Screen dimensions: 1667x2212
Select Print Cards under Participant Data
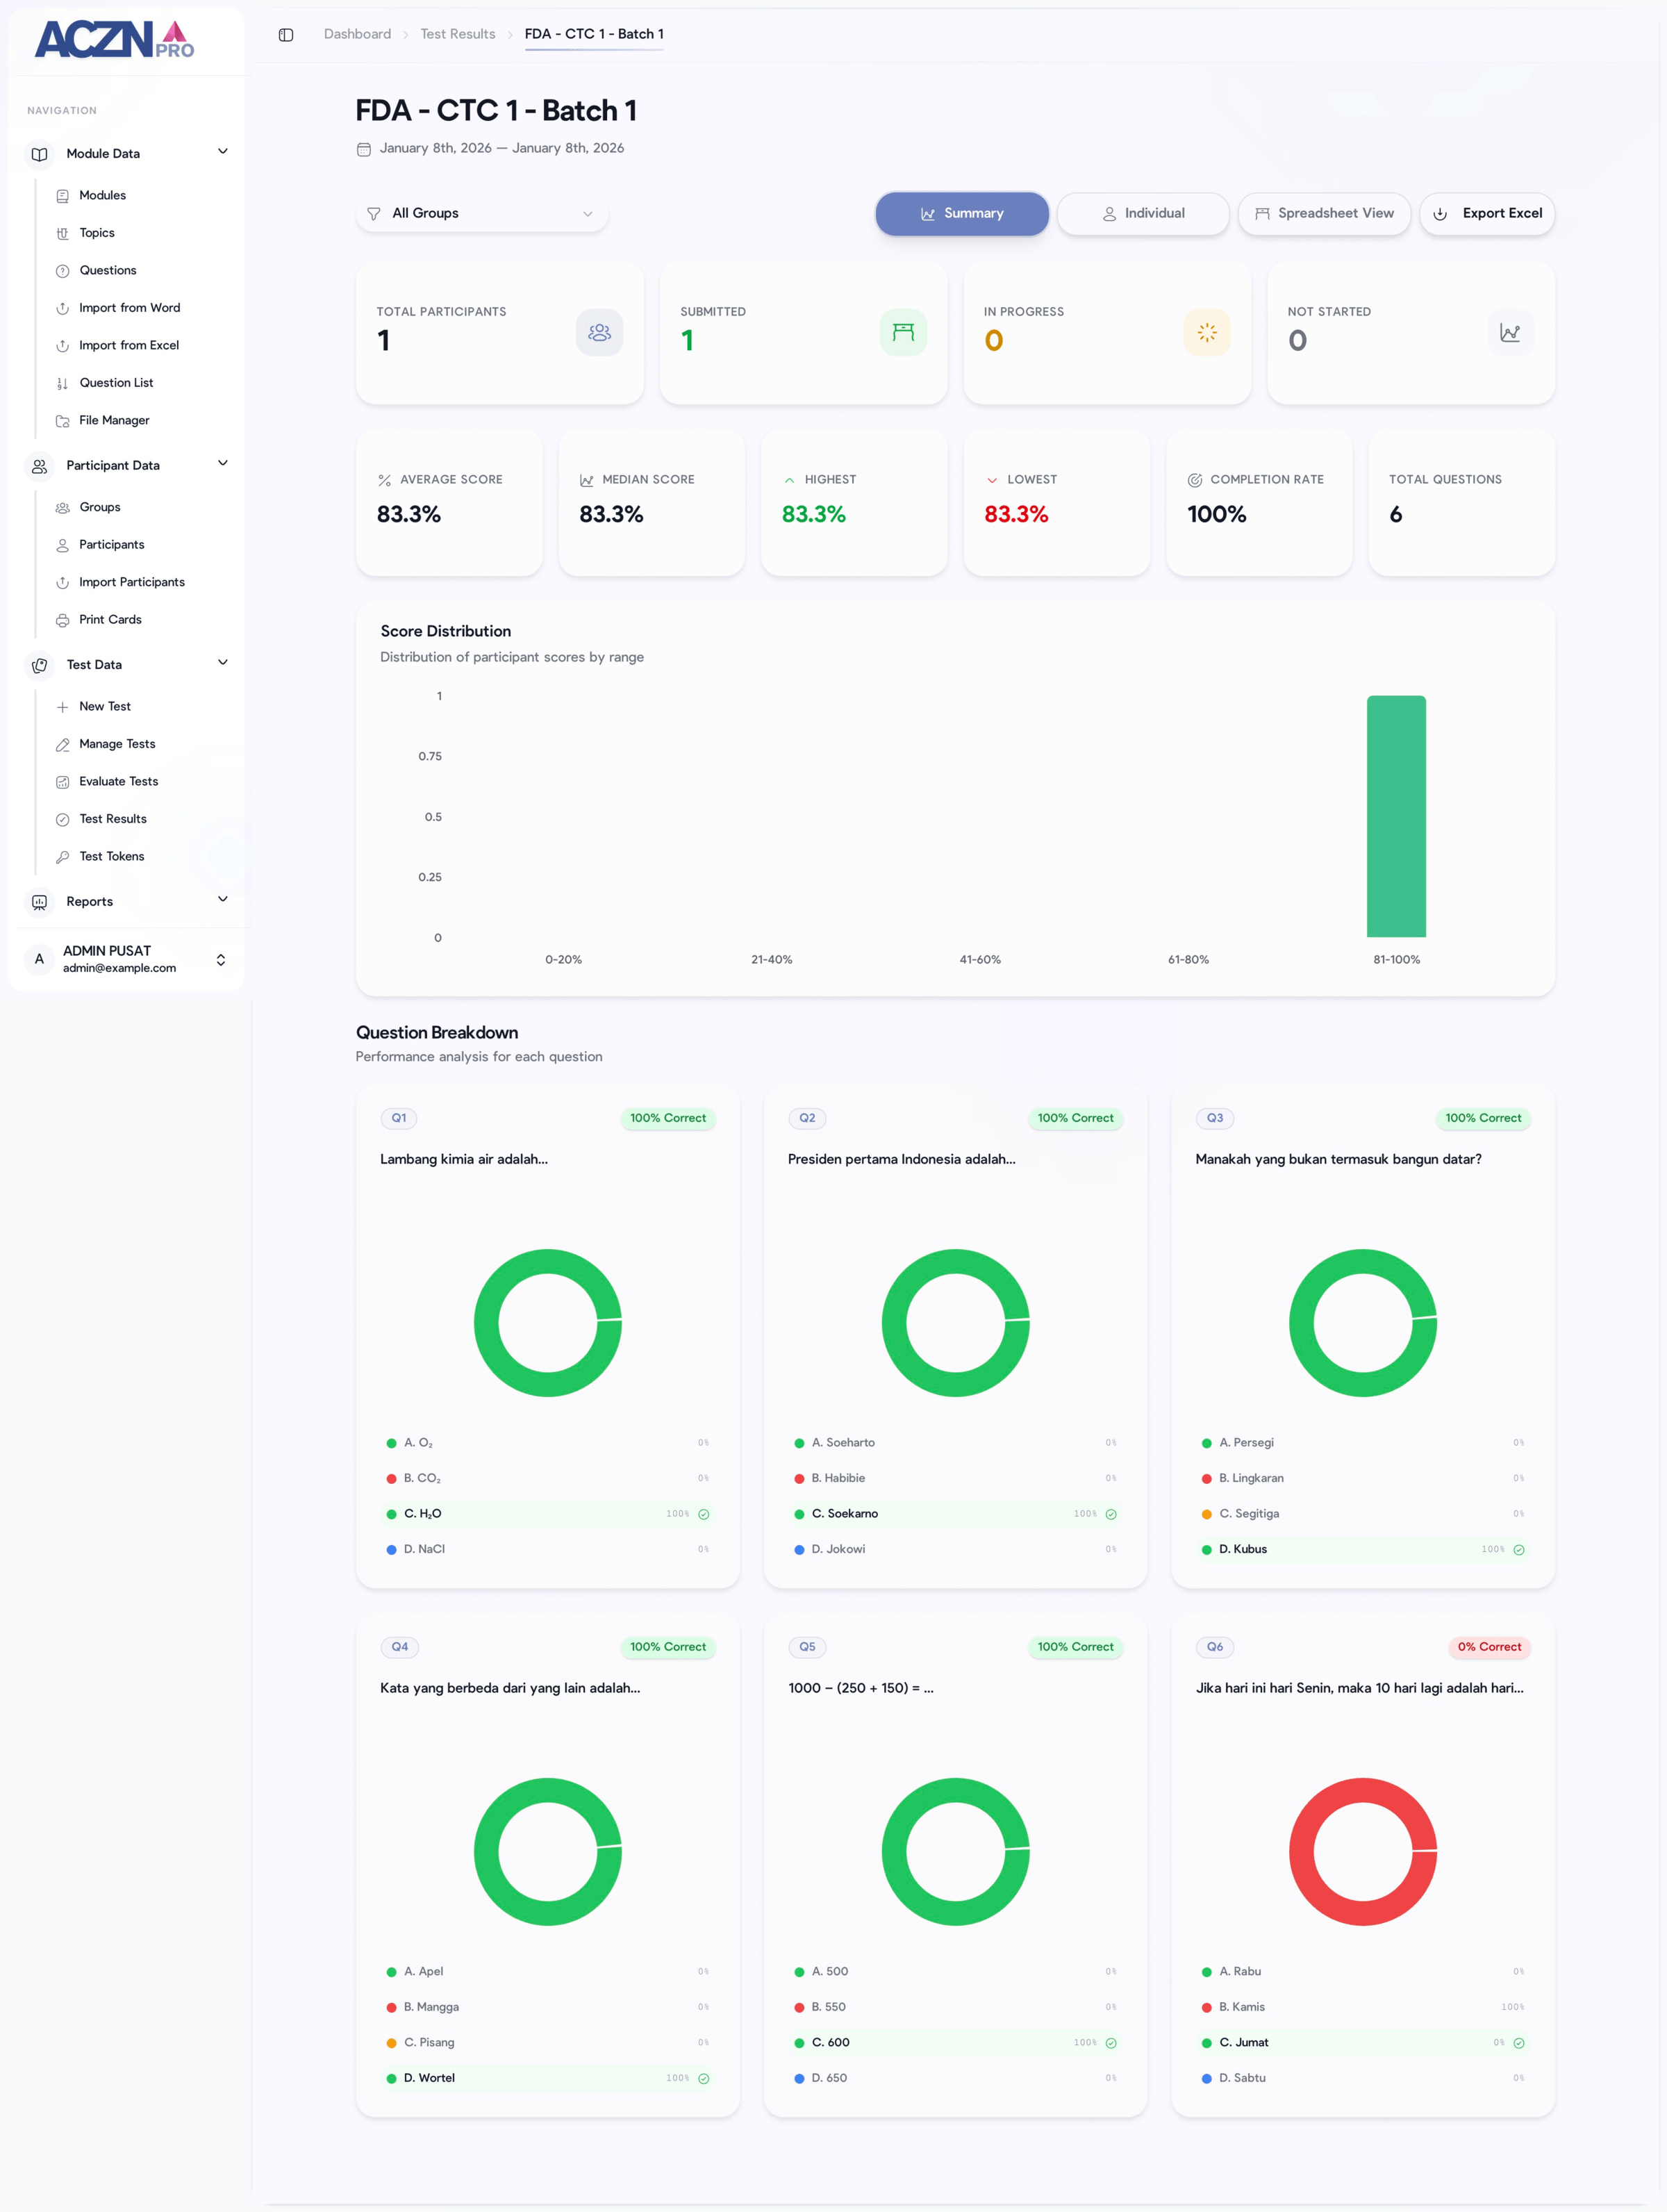[110, 619]
